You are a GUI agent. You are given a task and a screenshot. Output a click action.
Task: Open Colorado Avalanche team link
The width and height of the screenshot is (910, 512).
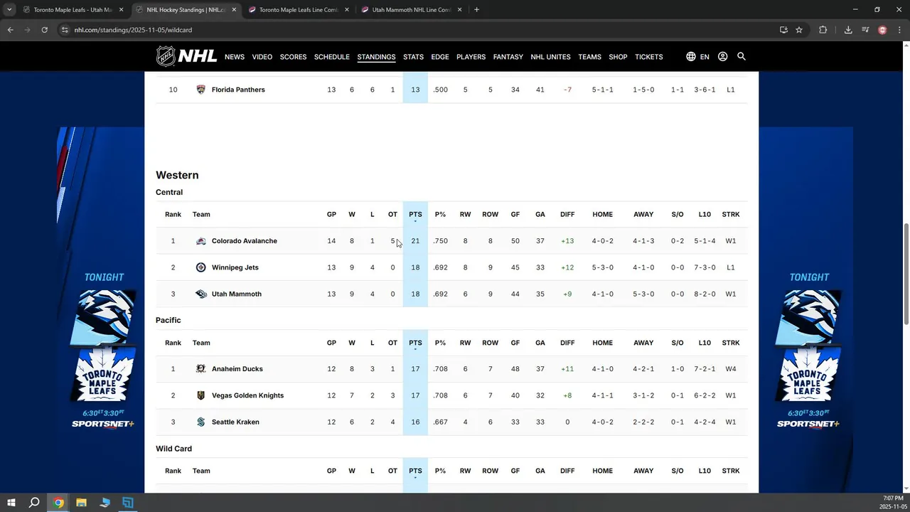tap(245, 241)
